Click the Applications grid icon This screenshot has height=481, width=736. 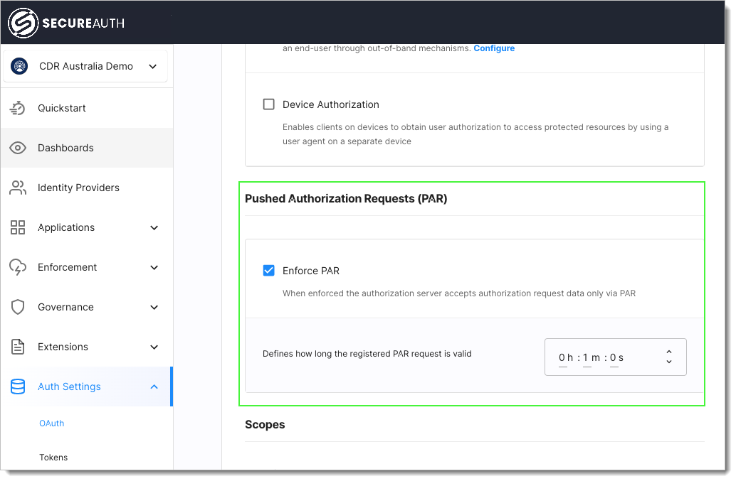click(x=18, y=227)
